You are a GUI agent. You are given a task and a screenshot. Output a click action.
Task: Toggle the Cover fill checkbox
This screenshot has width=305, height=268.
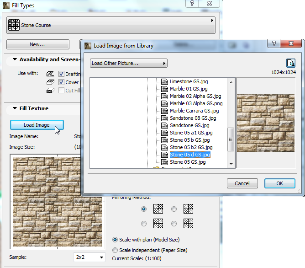[61, 82]
